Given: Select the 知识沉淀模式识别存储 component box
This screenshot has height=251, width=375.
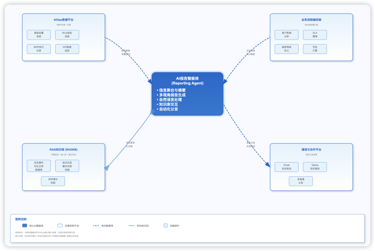Looking at the screenshot, I should 67,166.
